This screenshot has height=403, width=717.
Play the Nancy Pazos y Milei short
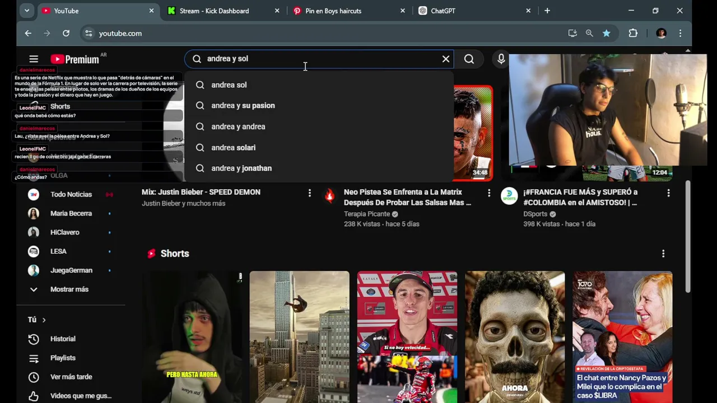(x=622, y=337)
